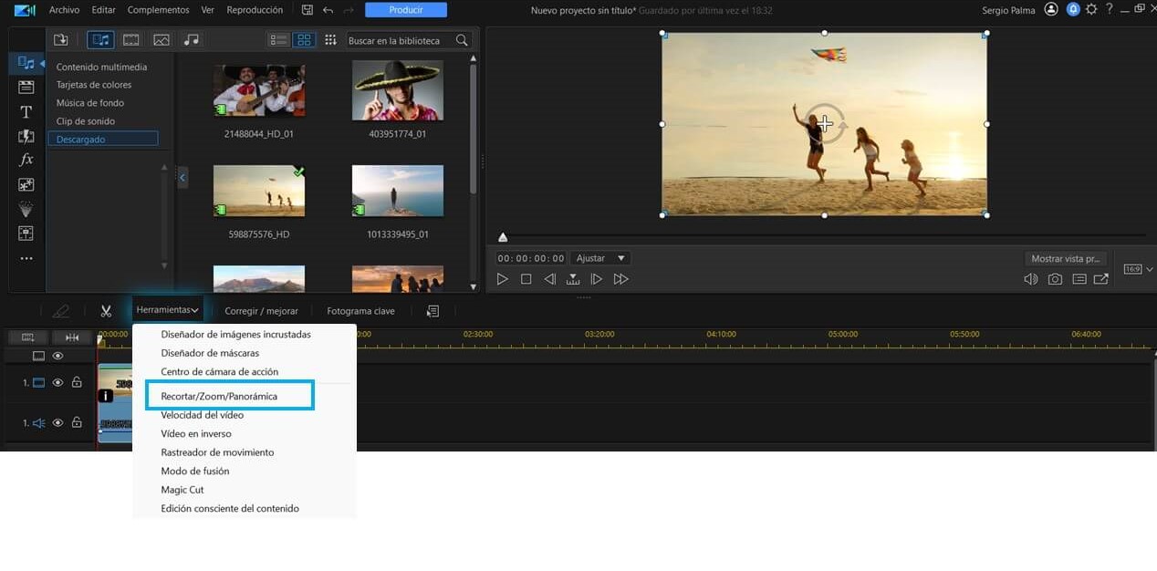1157x571 pixels.
Task: Open the Complementos menu
Action: pos(158,10)
